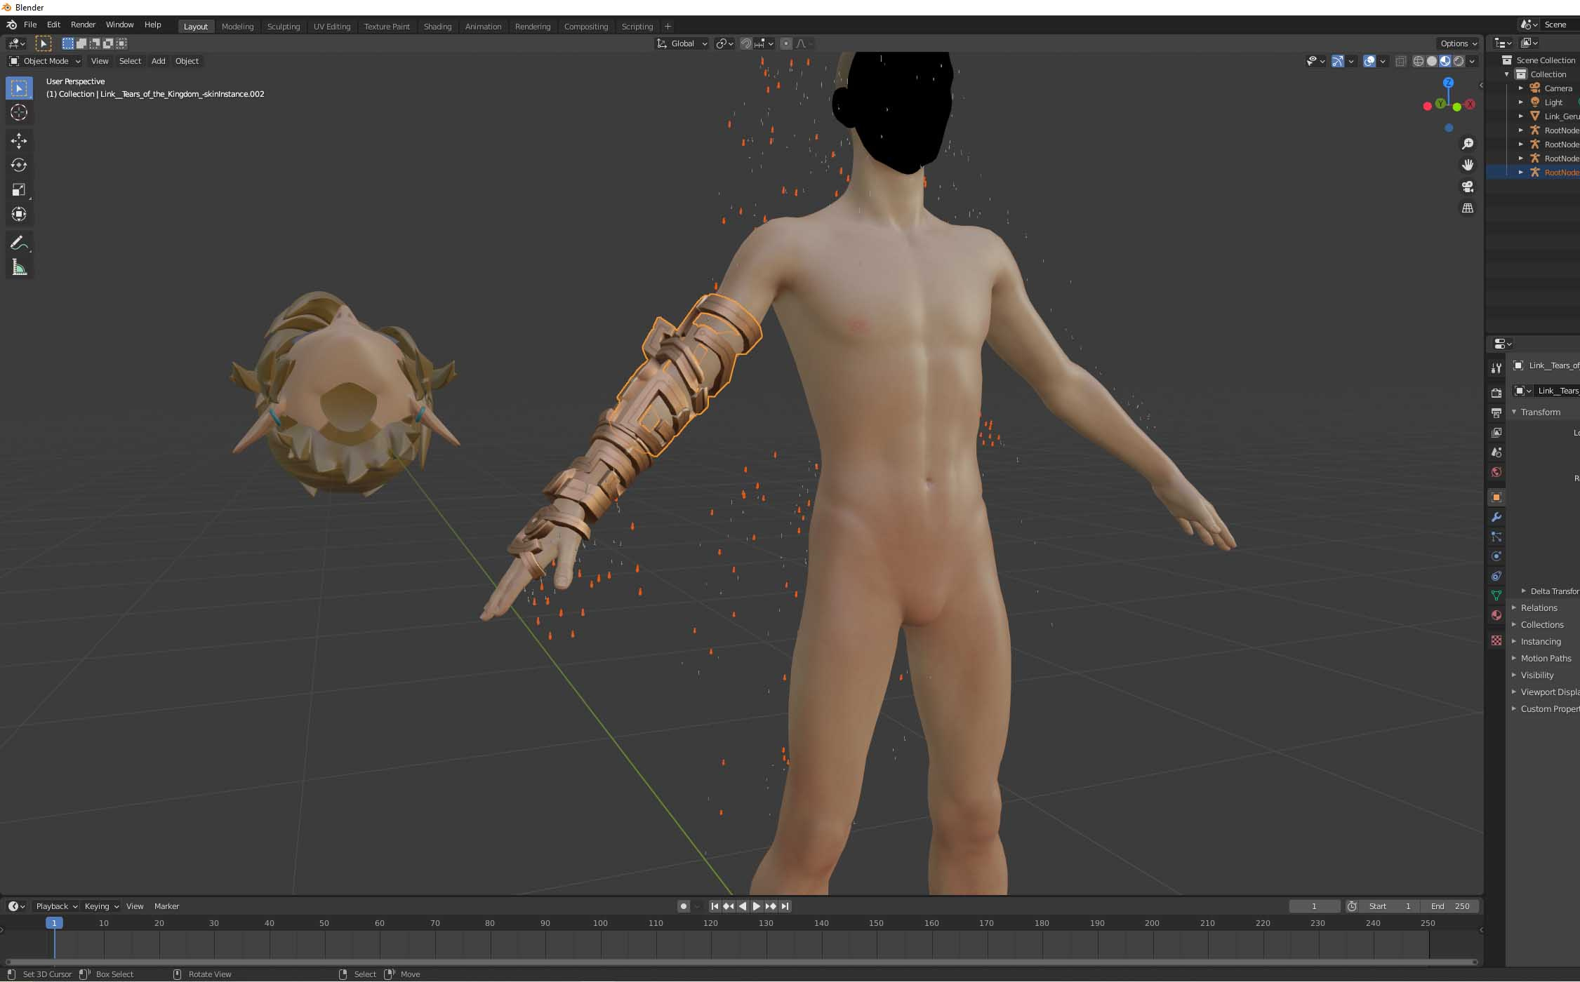This screenshot has width=1580, height=982.
Task: Click the pan view hand icon
Action: click(1468, 165)
